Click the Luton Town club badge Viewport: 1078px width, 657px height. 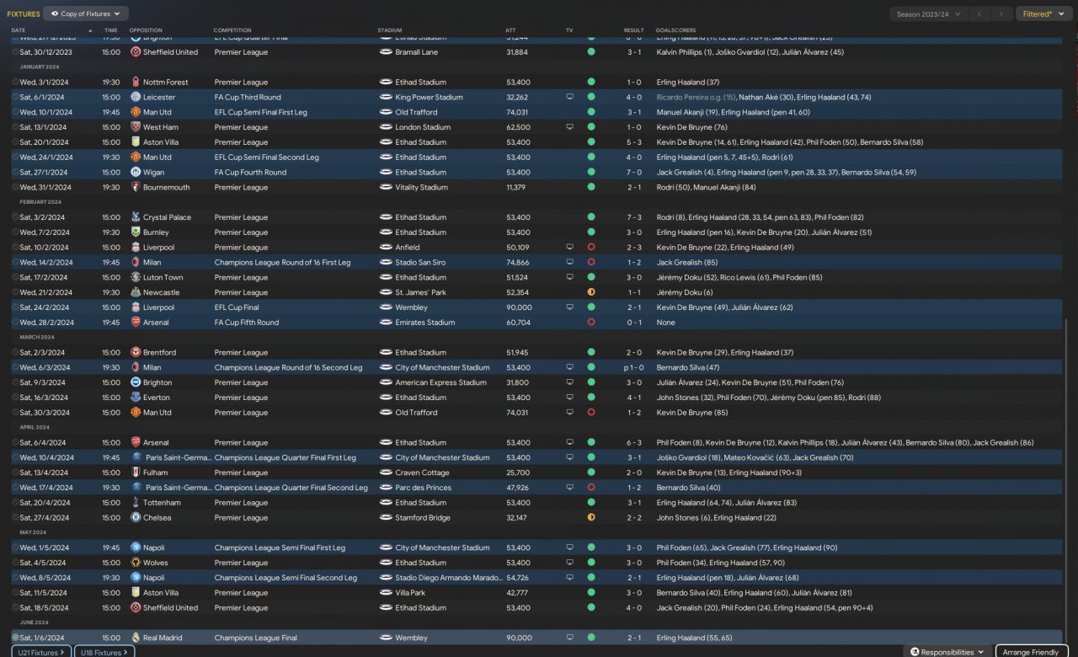pyautogui.click(x=136, y=277)
